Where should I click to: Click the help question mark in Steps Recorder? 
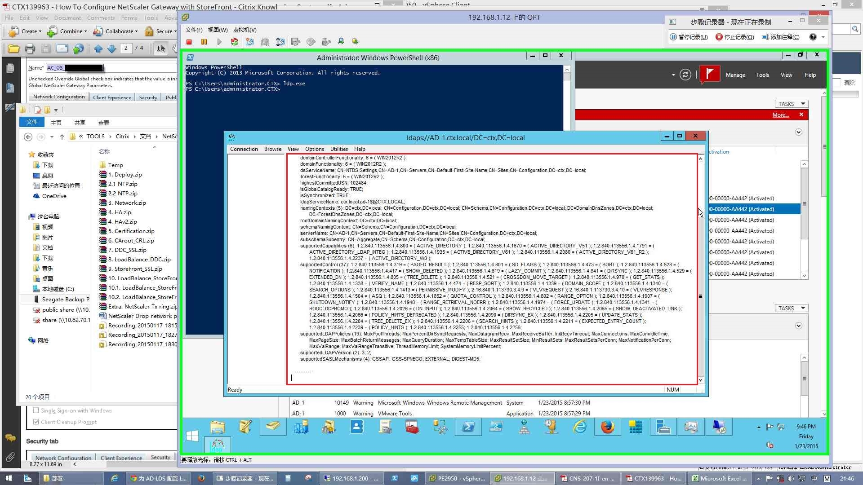point(813,37)
